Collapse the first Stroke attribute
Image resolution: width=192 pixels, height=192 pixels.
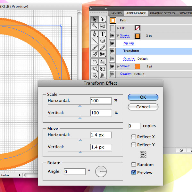(118, 36)
